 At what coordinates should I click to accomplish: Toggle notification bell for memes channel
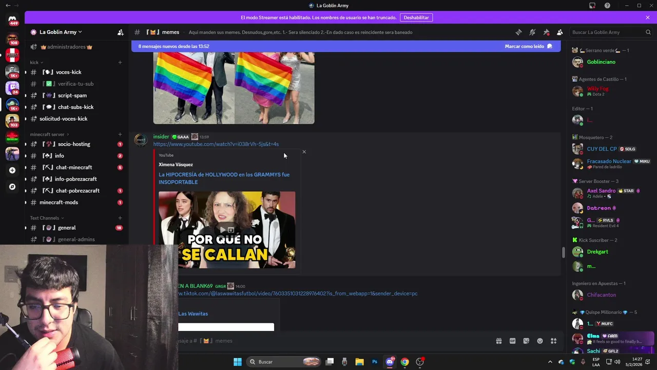(x=532, y=32)
